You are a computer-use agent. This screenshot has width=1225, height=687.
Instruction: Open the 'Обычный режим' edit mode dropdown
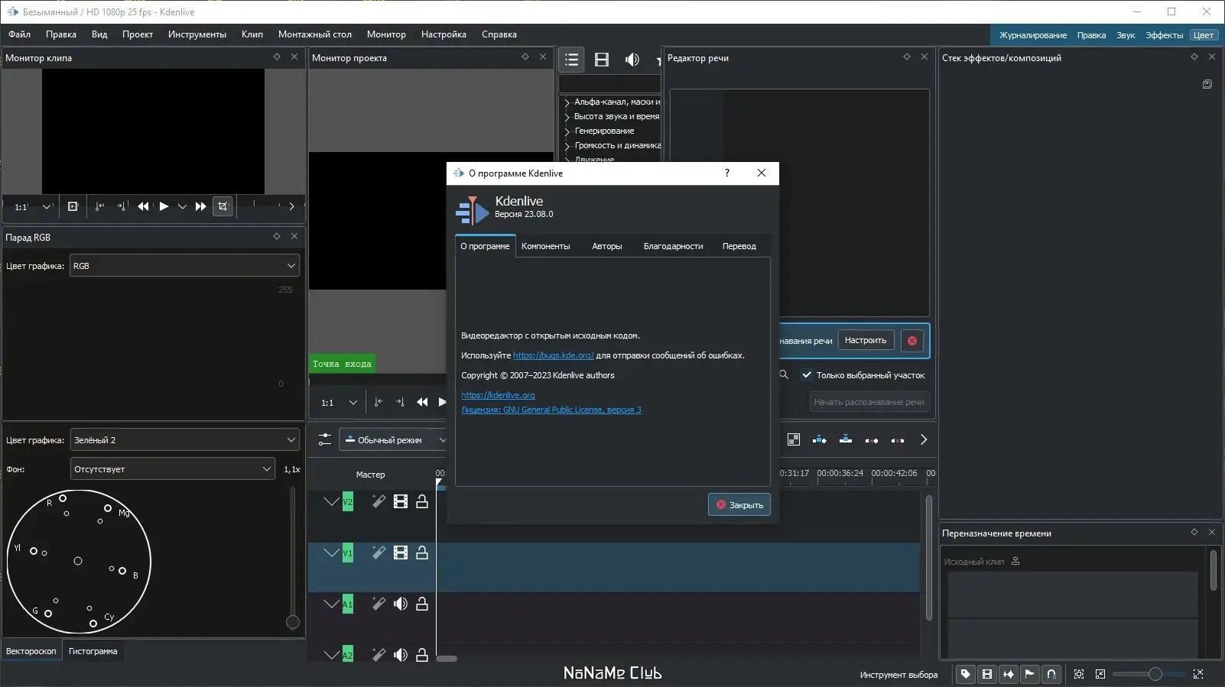[394, 440]
